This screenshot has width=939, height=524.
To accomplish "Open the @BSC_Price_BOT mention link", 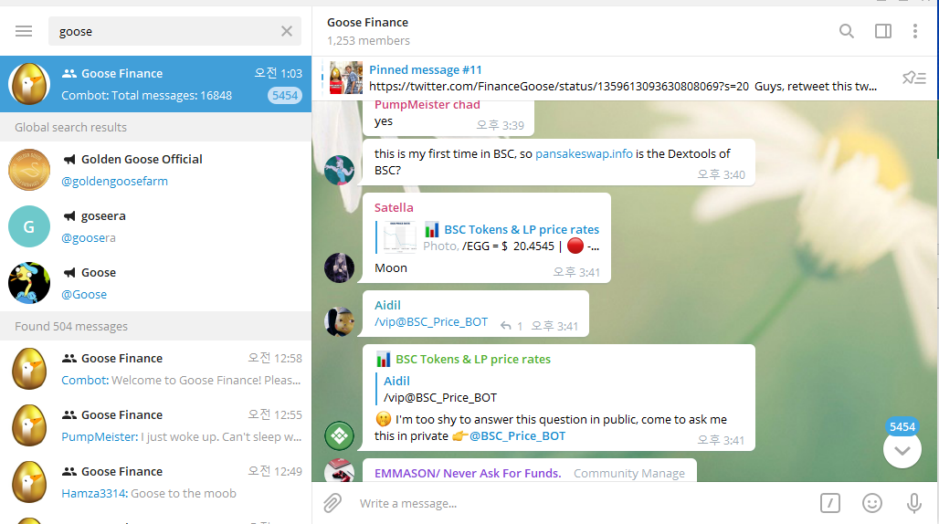I will click(517, 436).
